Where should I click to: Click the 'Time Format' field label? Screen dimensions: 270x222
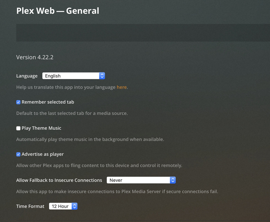pyautogui.click(x=30, y=206)
